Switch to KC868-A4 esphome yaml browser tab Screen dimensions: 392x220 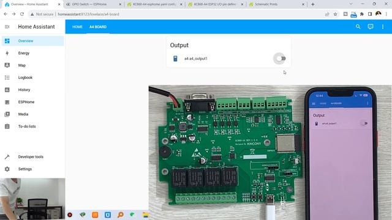pos(154,4)
